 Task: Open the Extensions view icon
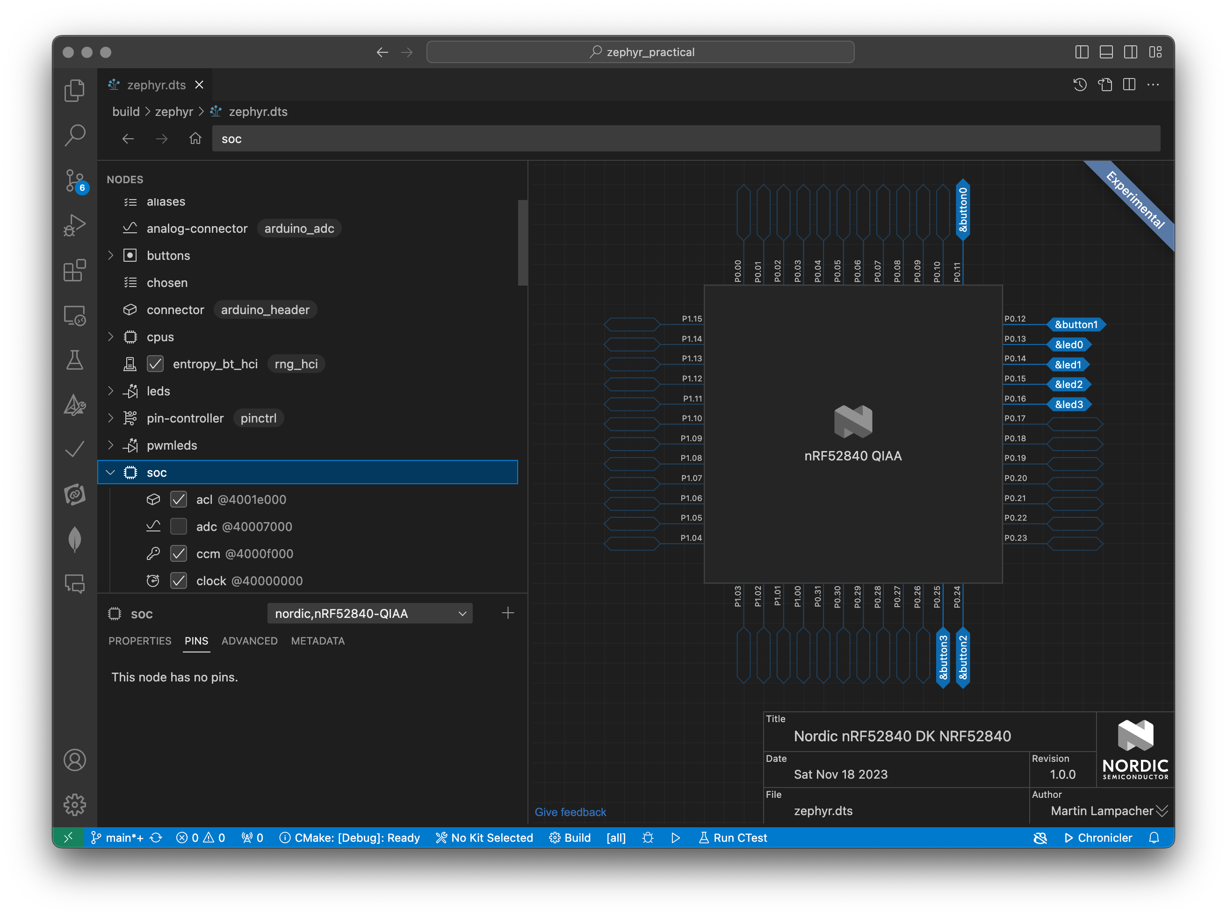click(74, 271)
